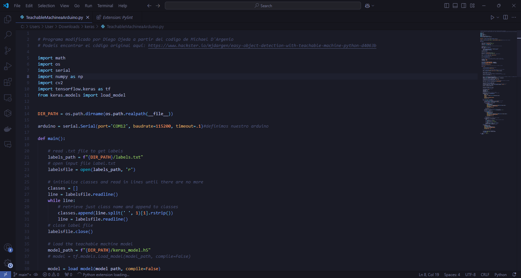
Task: Open the hackster.io link in the comment
Action: (262, 45)
